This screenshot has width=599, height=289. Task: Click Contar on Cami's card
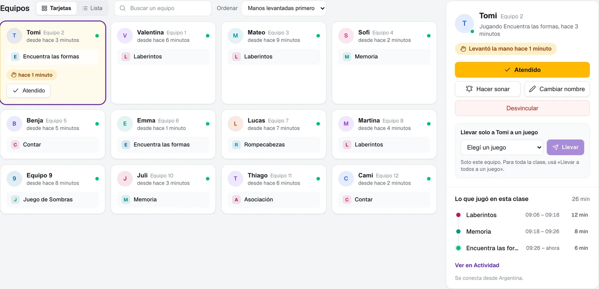pyautogui.click(x=384, y=200)
